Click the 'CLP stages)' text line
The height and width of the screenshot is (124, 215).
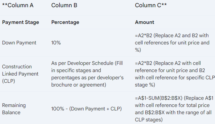149,120
